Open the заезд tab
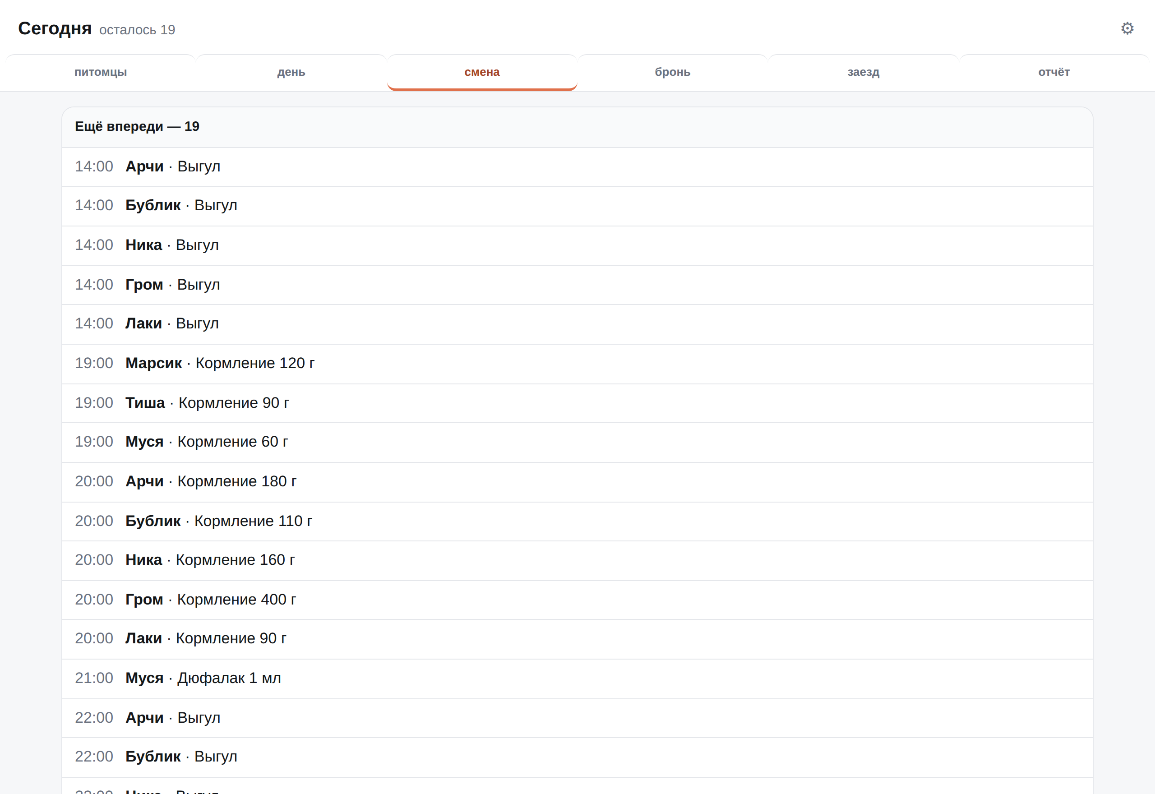 click(863, 72)
